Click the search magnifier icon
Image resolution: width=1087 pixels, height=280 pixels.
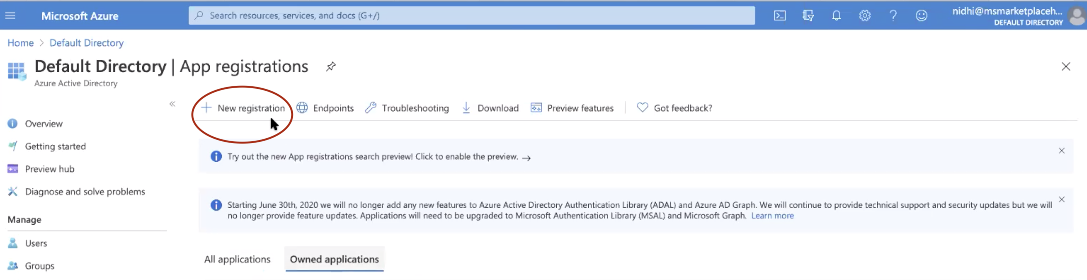click(x=199, y=16)
